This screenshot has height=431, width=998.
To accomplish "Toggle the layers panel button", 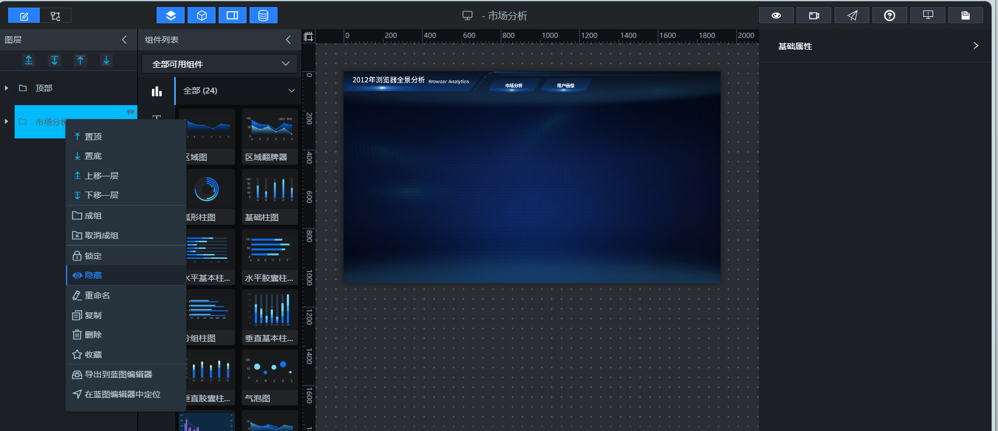I will tap(171, 15).
